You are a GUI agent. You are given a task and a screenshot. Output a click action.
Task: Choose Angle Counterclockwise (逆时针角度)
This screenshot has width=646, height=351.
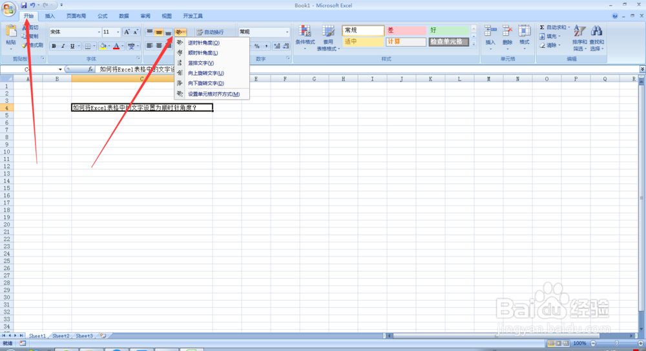pos(212,43)
